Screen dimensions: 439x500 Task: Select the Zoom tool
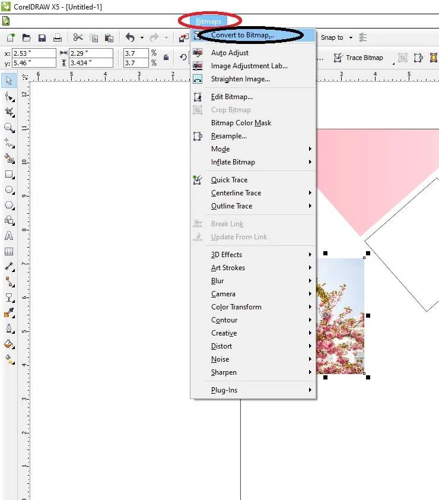pos(9,128)
